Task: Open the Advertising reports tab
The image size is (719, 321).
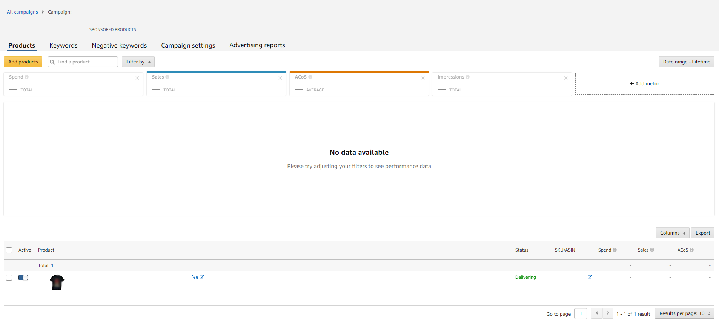Action: point(257,45)
